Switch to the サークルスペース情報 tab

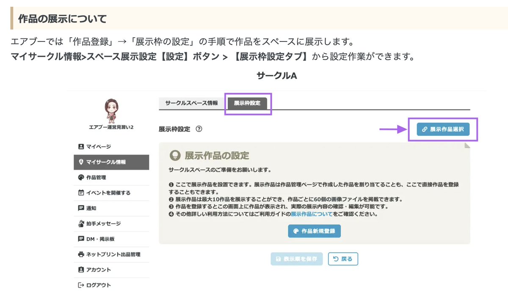[191, 103]
